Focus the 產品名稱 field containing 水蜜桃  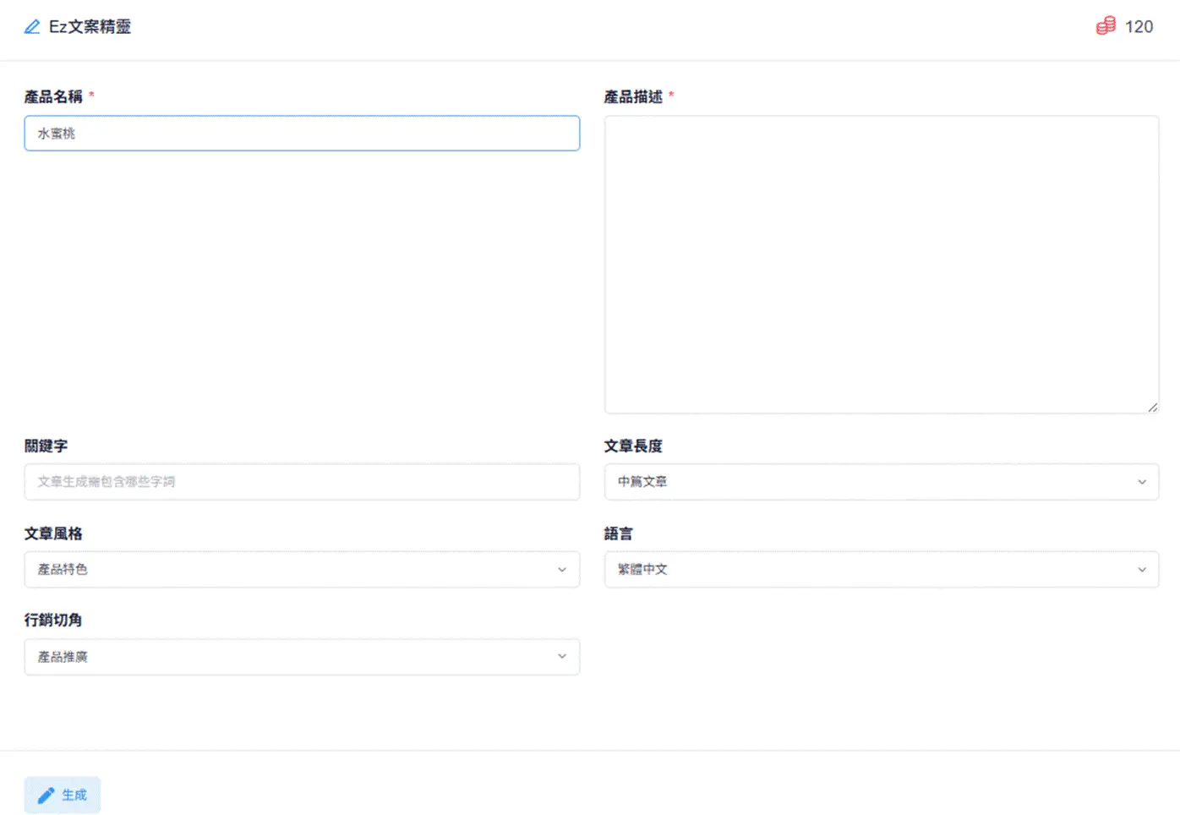point(302,134)
